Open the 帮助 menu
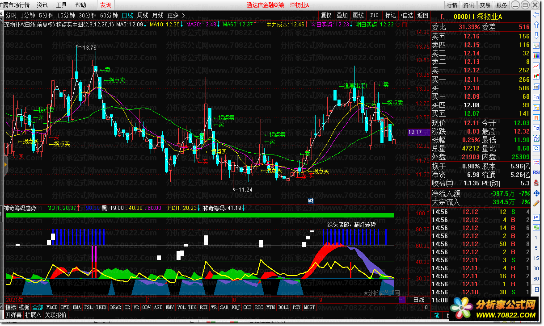 point(81,5)
